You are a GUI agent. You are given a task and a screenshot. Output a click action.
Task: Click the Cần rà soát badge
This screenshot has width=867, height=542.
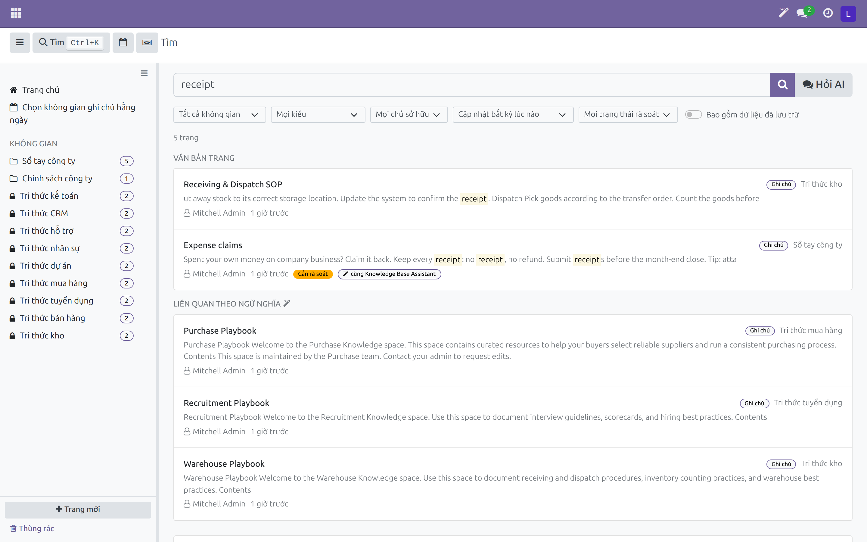pyautogui.click(x=313, y=274)
